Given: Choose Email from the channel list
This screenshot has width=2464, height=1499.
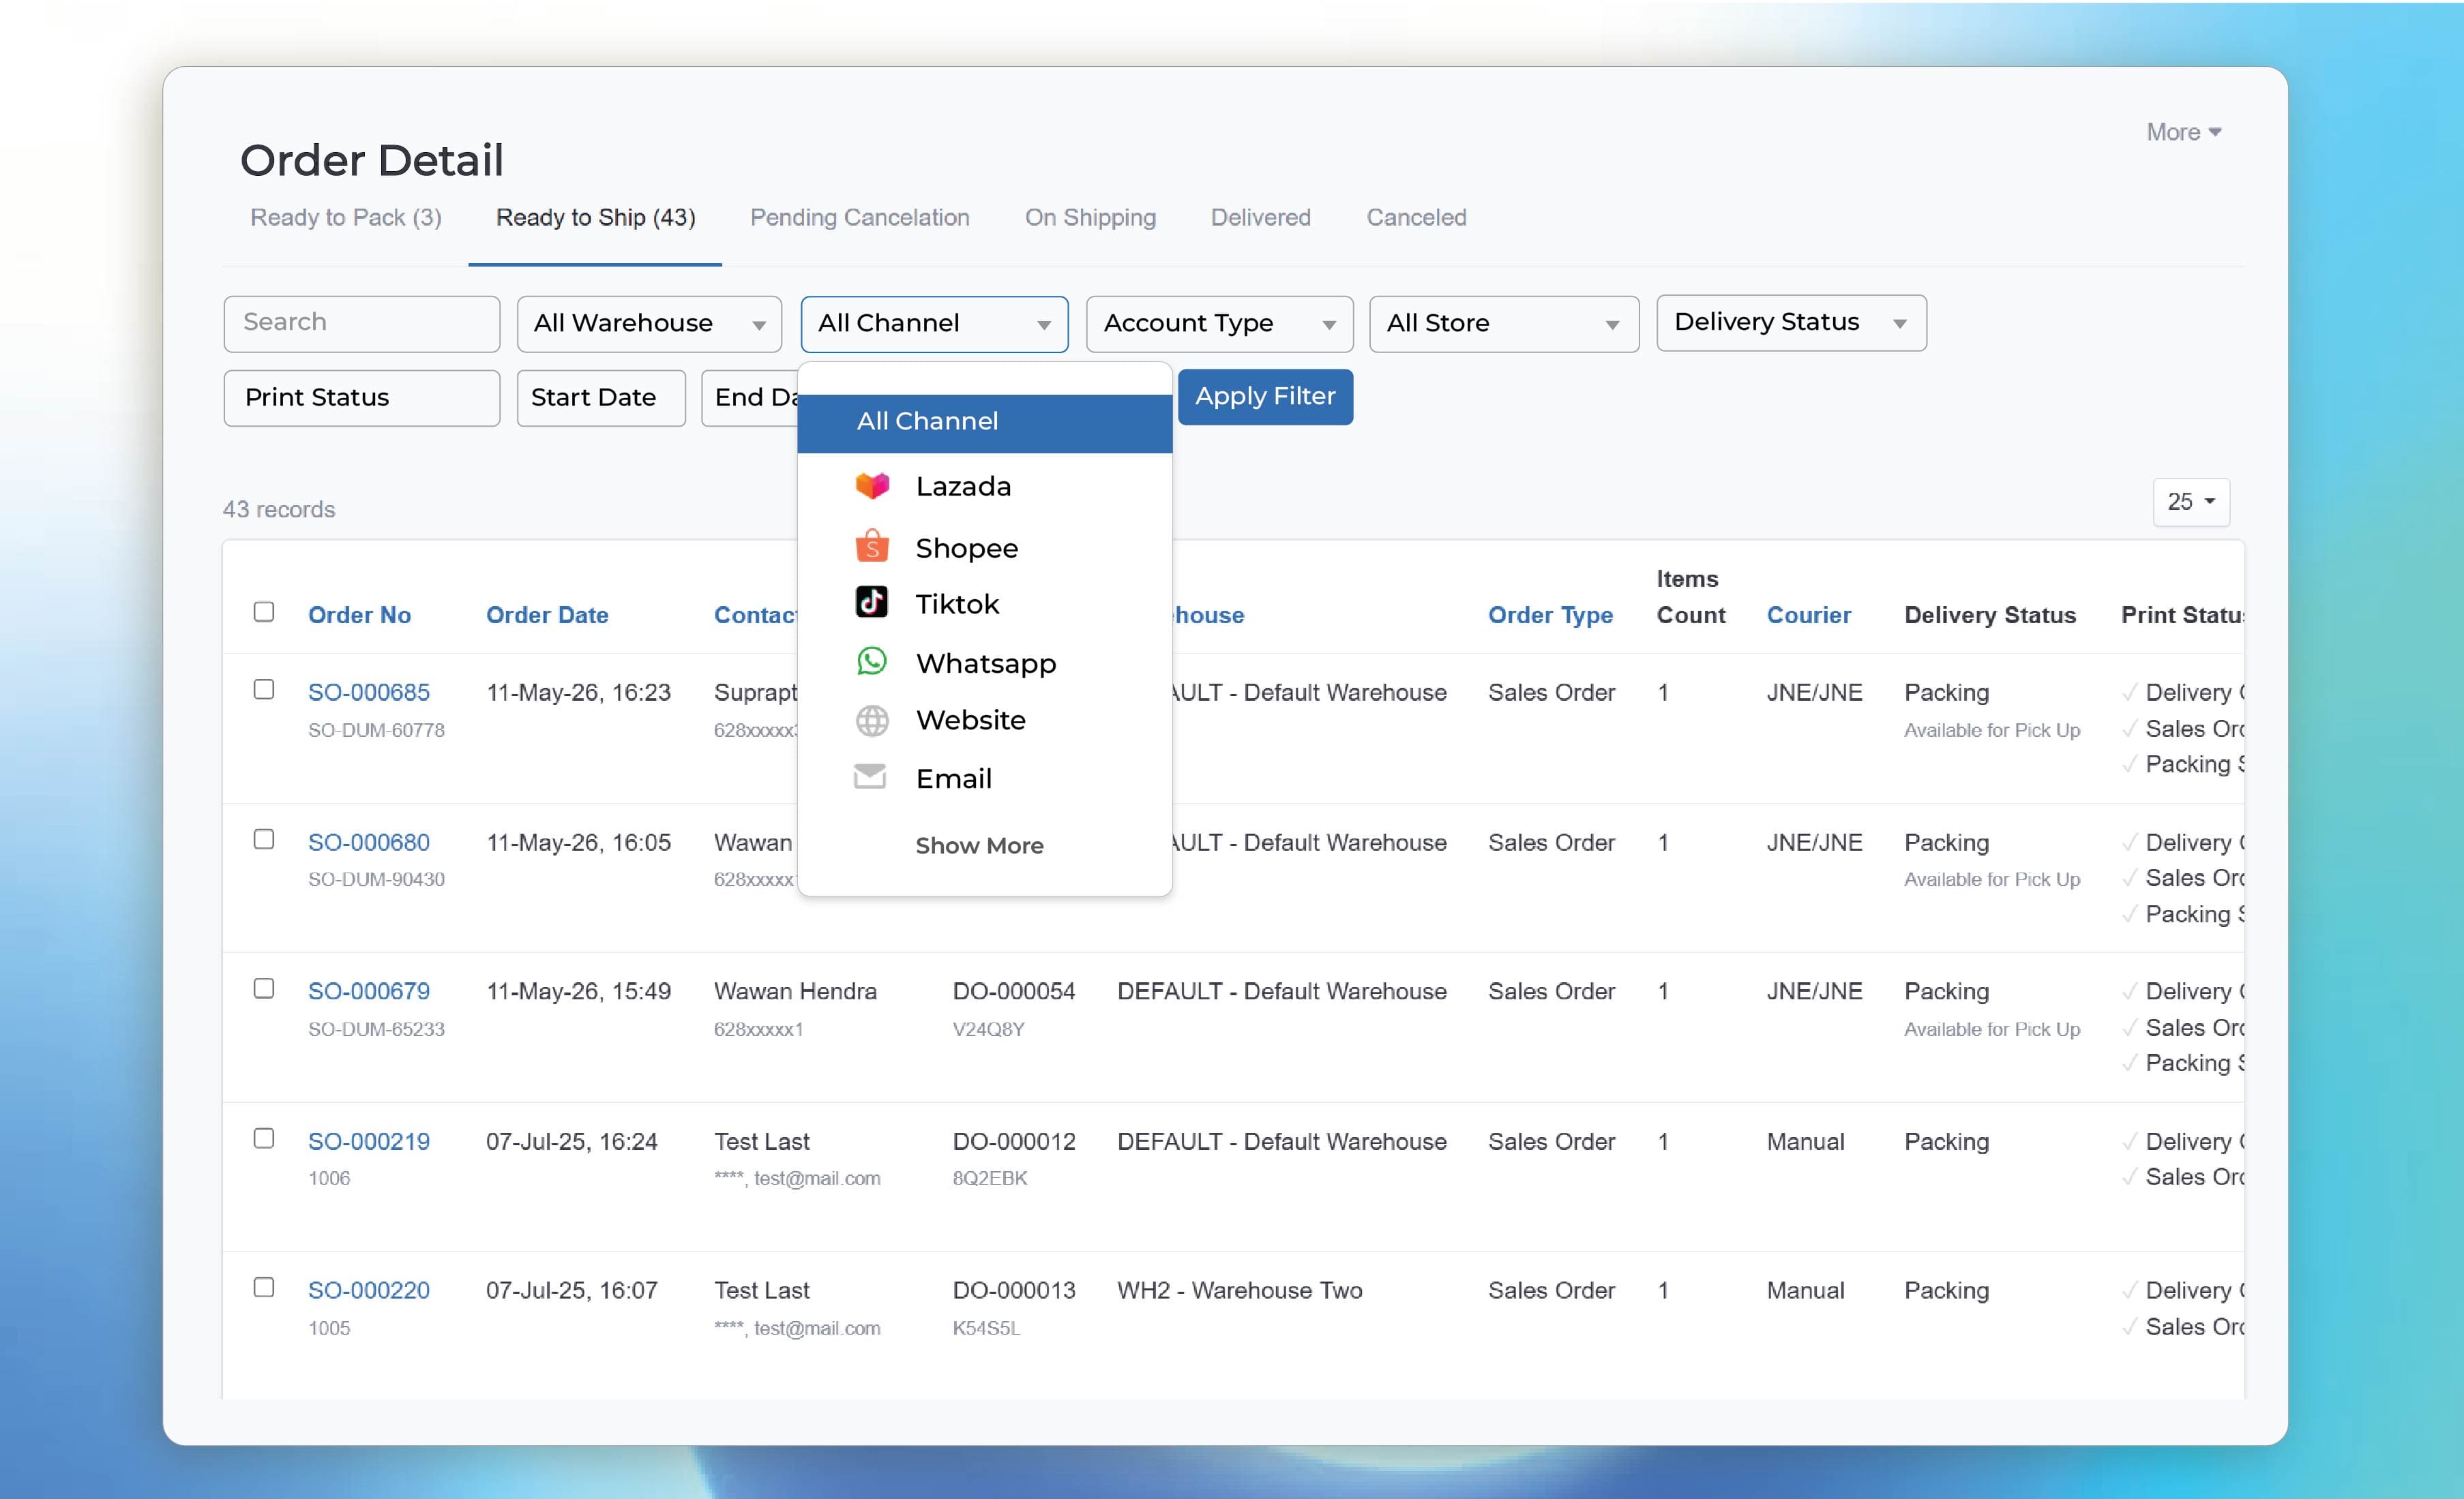Looking at the screenshot, I should coord(985,778).
